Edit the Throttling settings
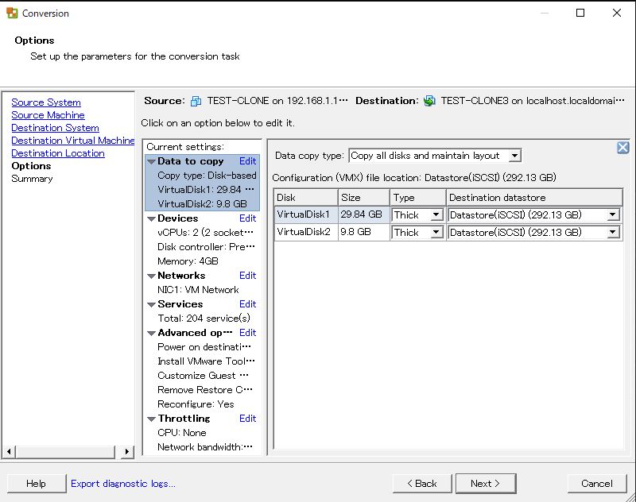 click(x=247, y=419)
